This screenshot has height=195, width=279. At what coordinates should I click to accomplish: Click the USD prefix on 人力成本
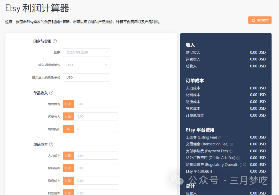click(x=68, y=156)
